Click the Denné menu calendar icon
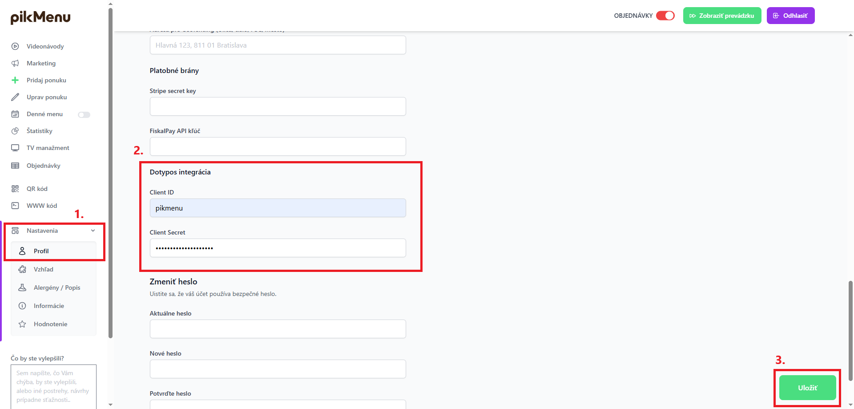 [x=15, y=114]
